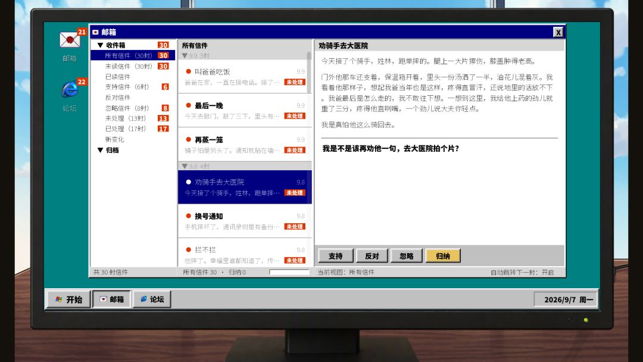Click the yellow 归纳 button
643x362 pixels.
(443, 256)
